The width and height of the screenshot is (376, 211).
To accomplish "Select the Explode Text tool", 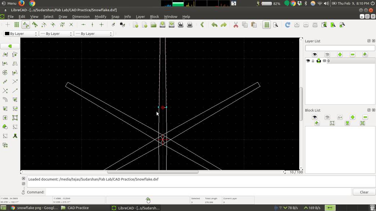I will 15,136.
